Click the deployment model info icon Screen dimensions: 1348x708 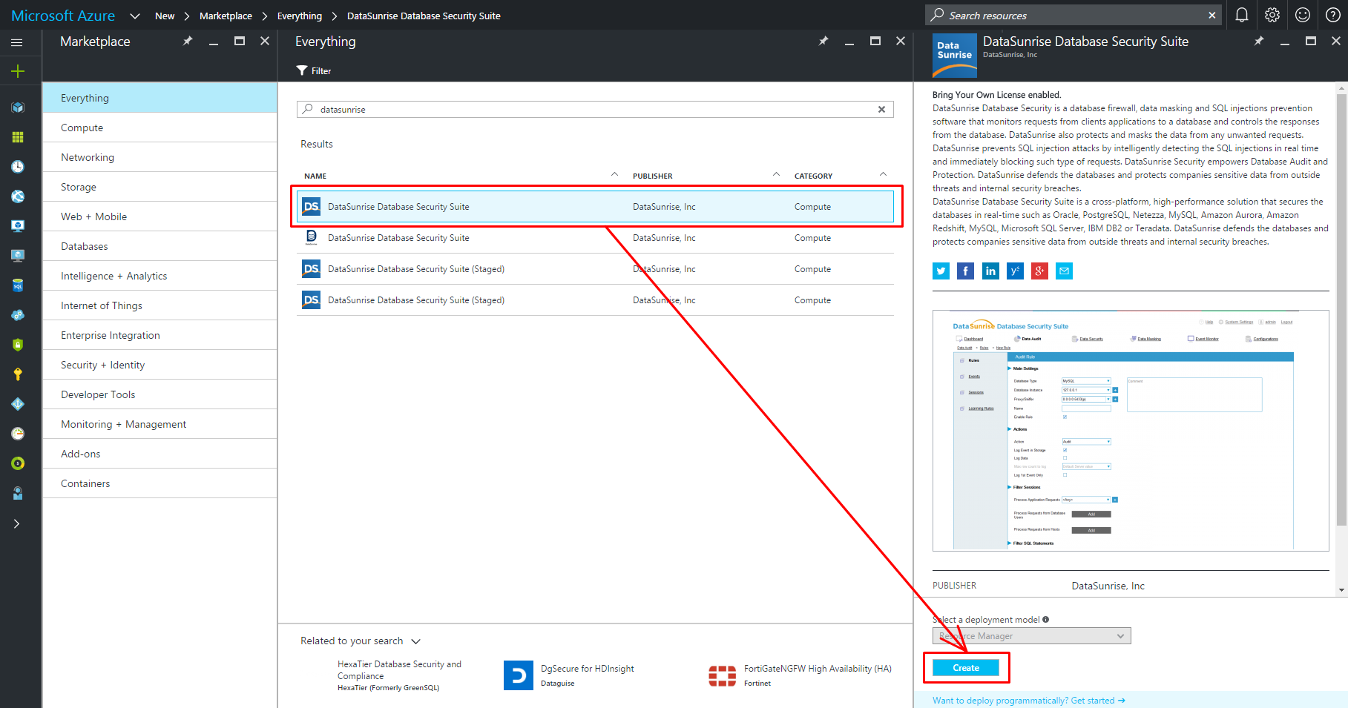(1045, 620)
